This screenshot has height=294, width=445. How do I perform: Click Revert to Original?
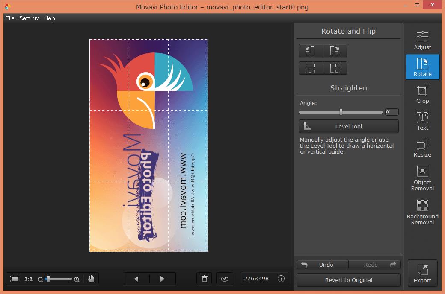tap(348, 280)
